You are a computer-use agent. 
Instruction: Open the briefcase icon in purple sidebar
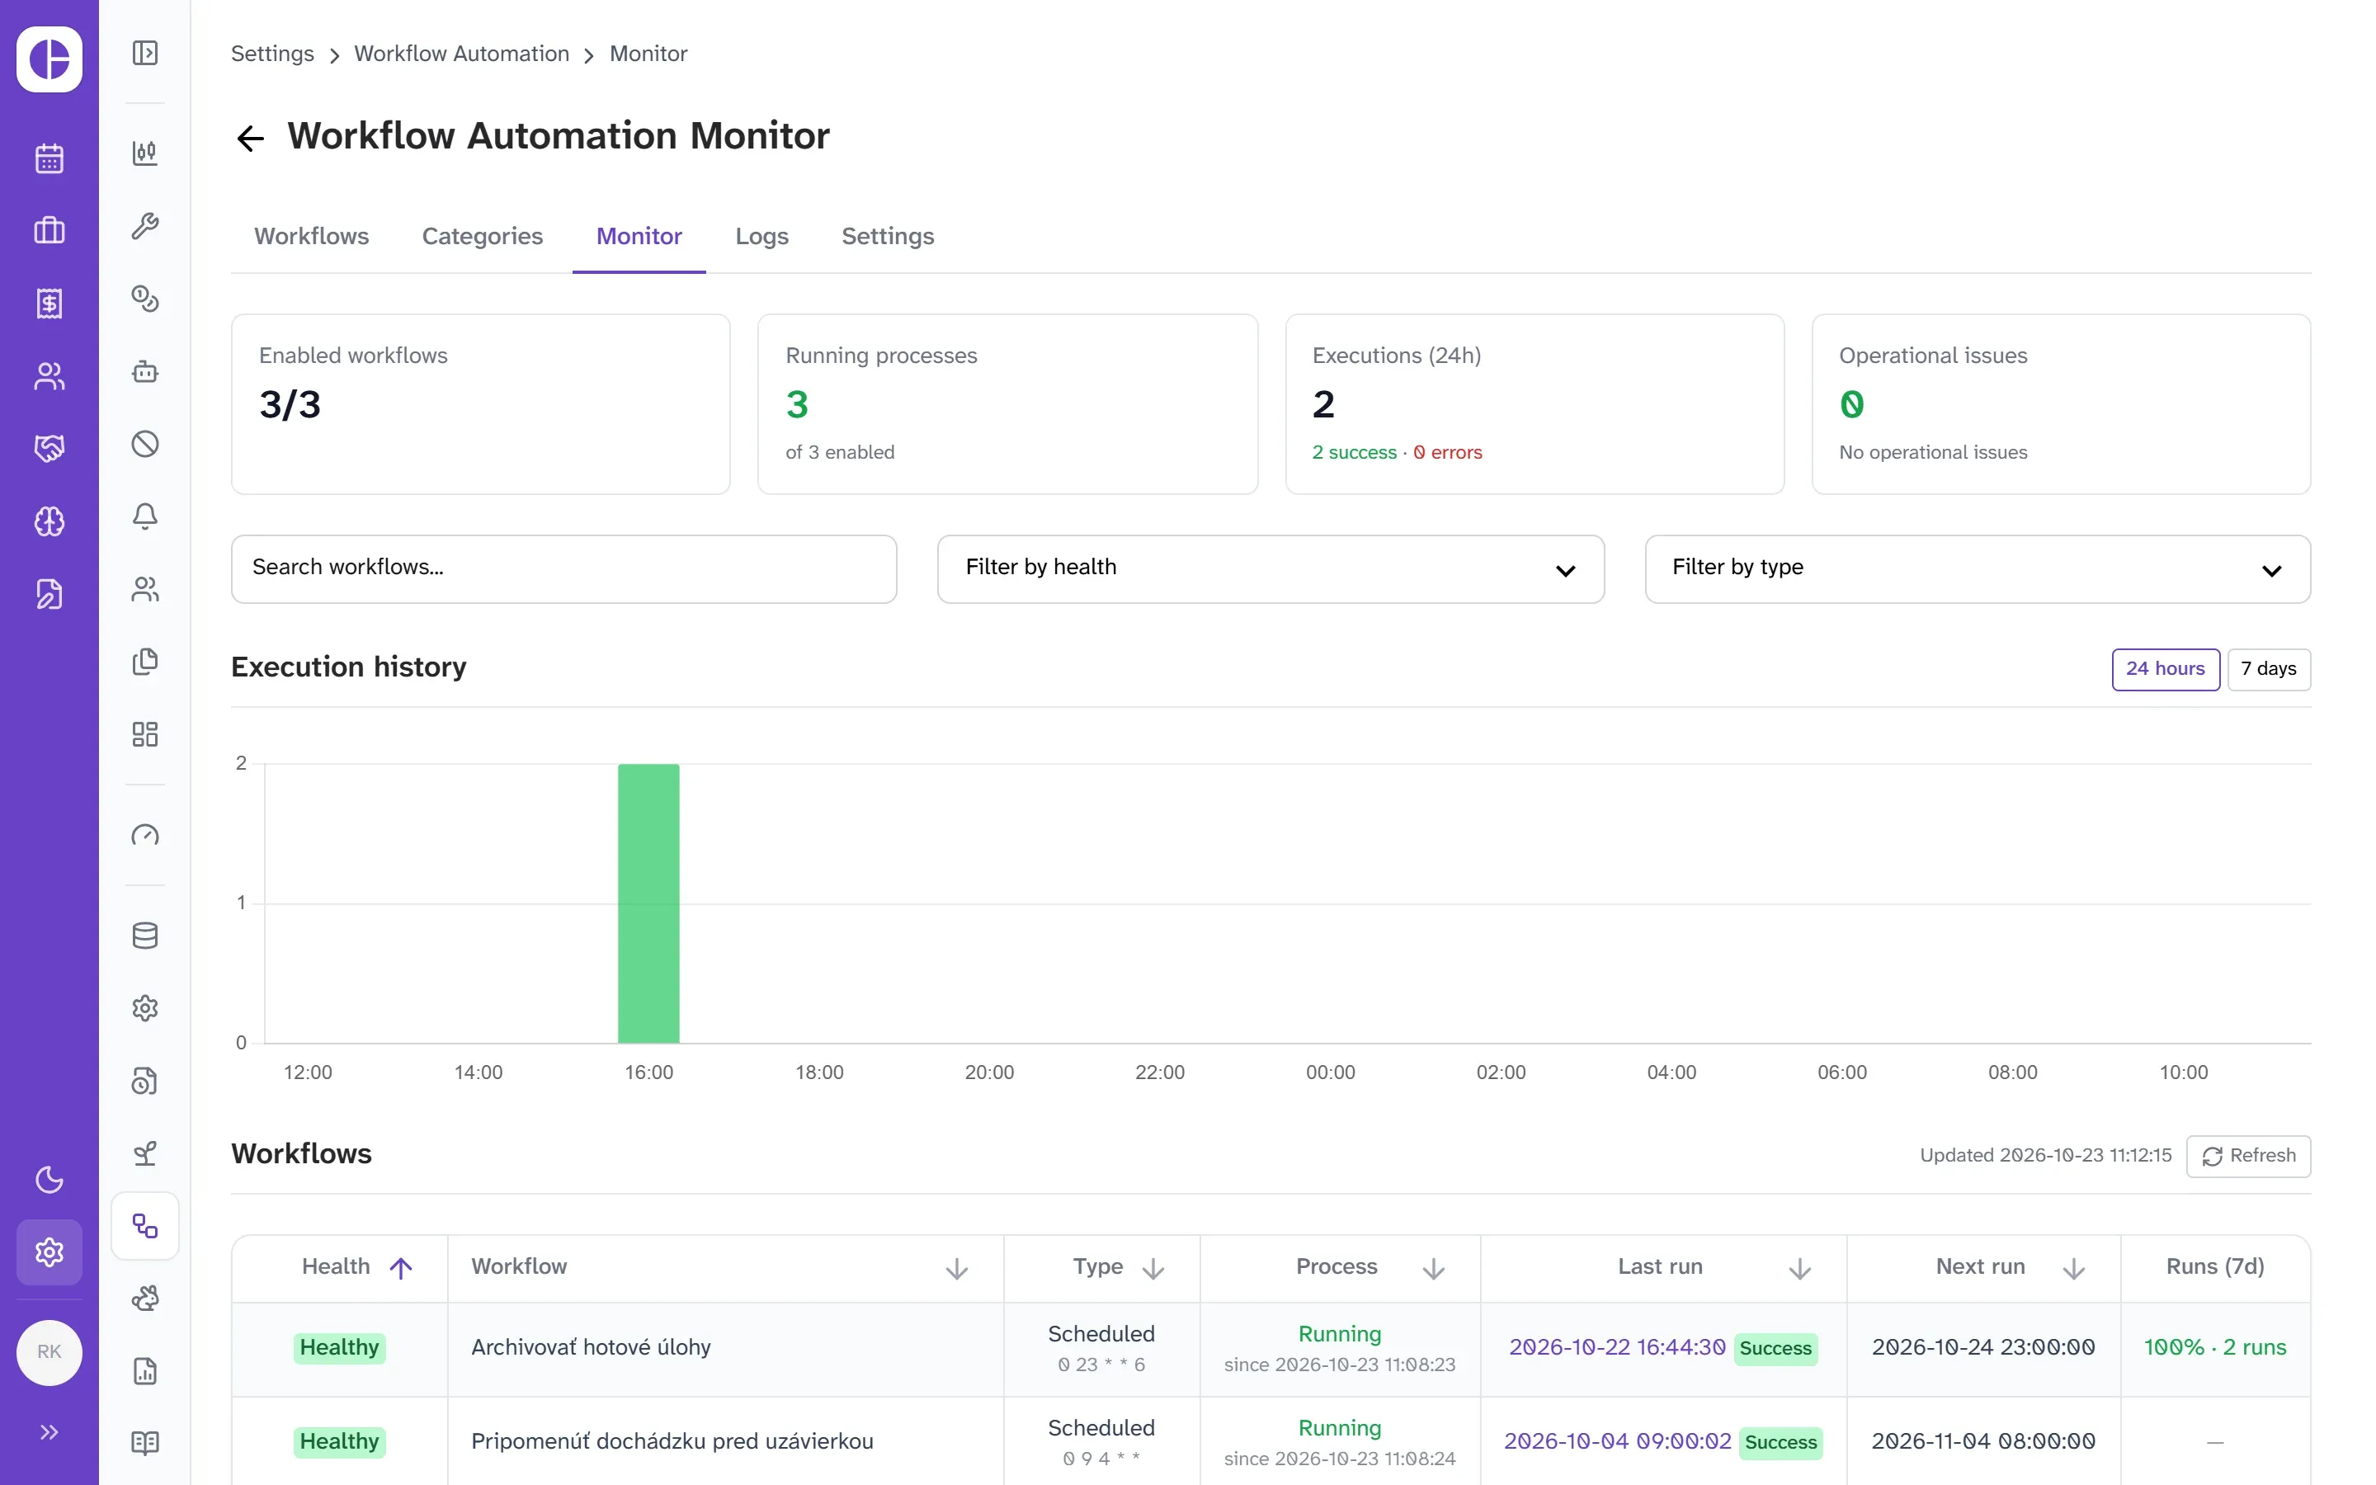pos(49,231)
